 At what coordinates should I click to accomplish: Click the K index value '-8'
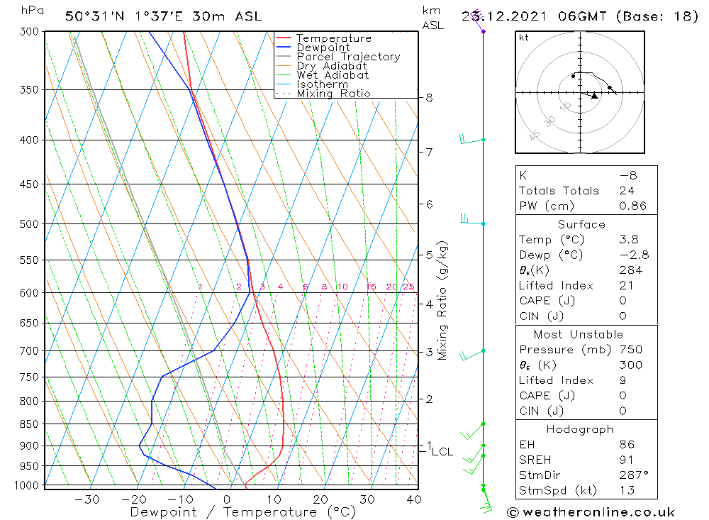coord(628,175)
